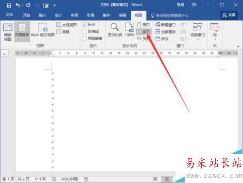Click 登录 to sign in
Image resolution: width=243 pixels, height=183 pixels.
[x=180, y=5]
